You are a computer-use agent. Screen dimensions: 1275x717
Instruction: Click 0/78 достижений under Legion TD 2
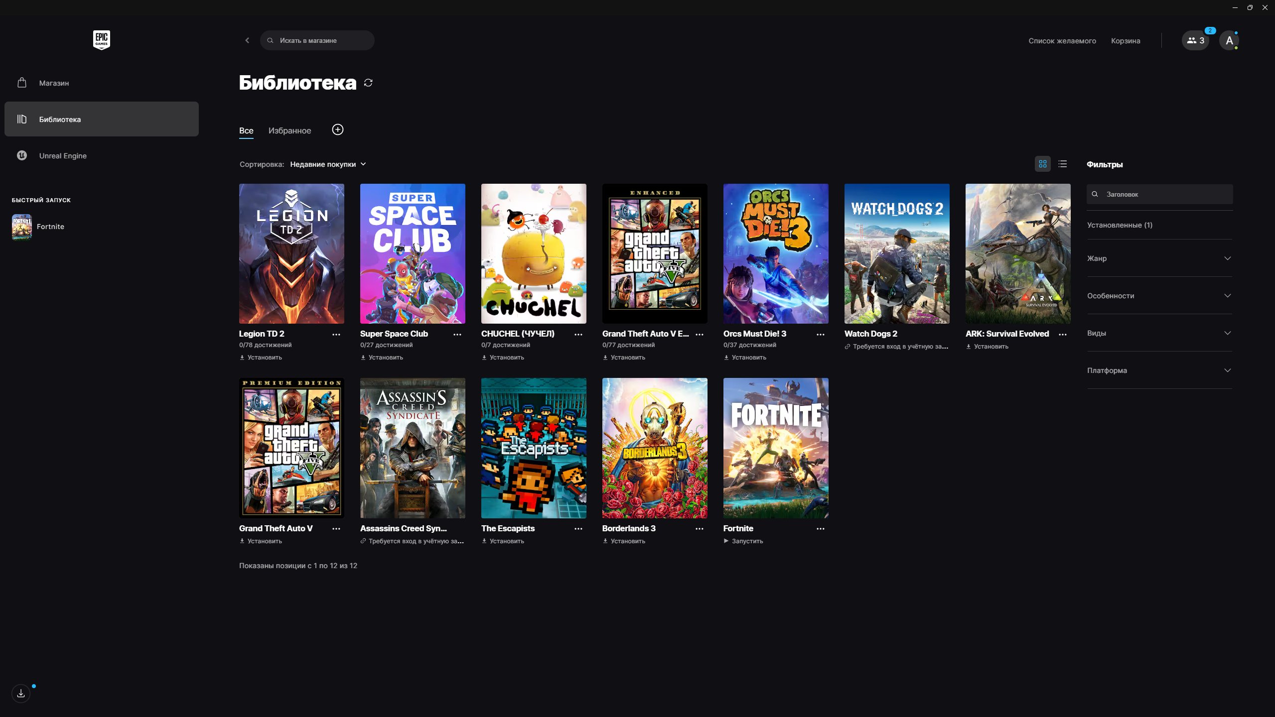pos(266,345)
